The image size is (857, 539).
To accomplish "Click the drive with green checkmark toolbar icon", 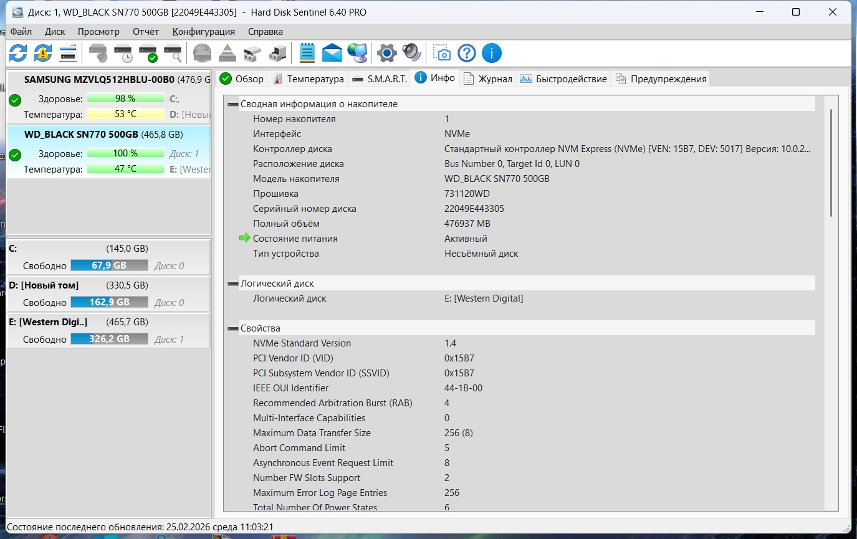I will click(x=148, y=53).
